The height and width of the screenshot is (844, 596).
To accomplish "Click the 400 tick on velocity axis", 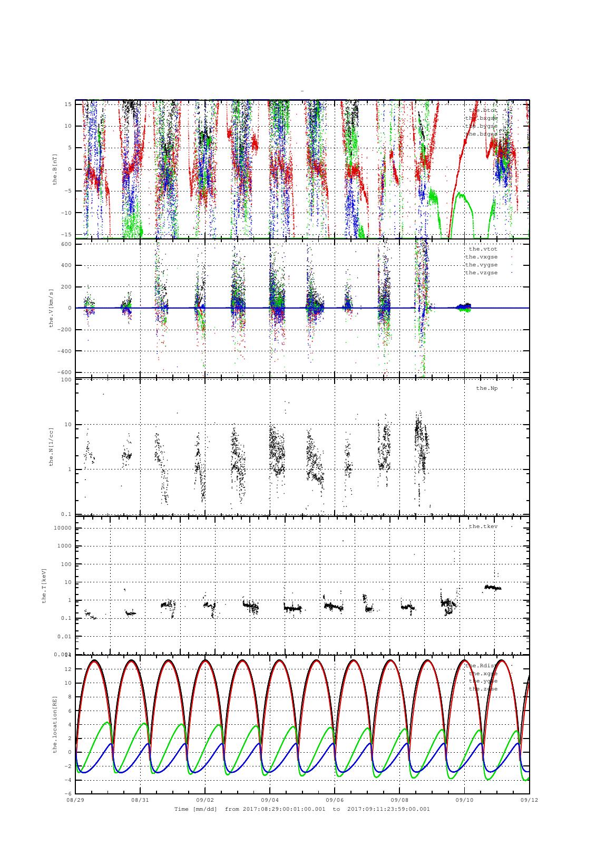I will click(x=66, y=265).
